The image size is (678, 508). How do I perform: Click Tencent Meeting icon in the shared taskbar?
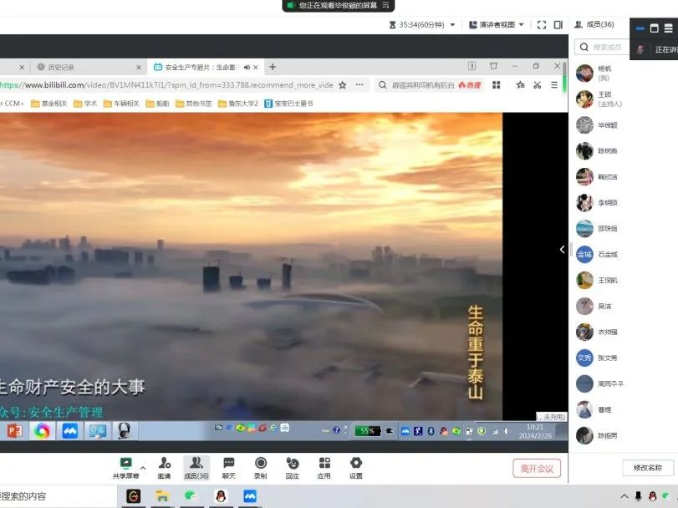coord(70,430)
